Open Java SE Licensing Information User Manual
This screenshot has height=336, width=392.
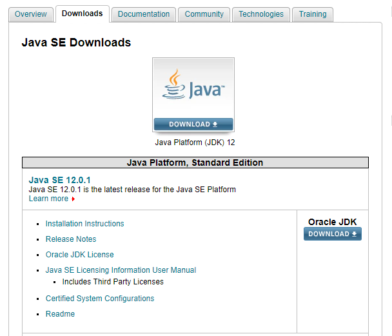tap(121, 270)
